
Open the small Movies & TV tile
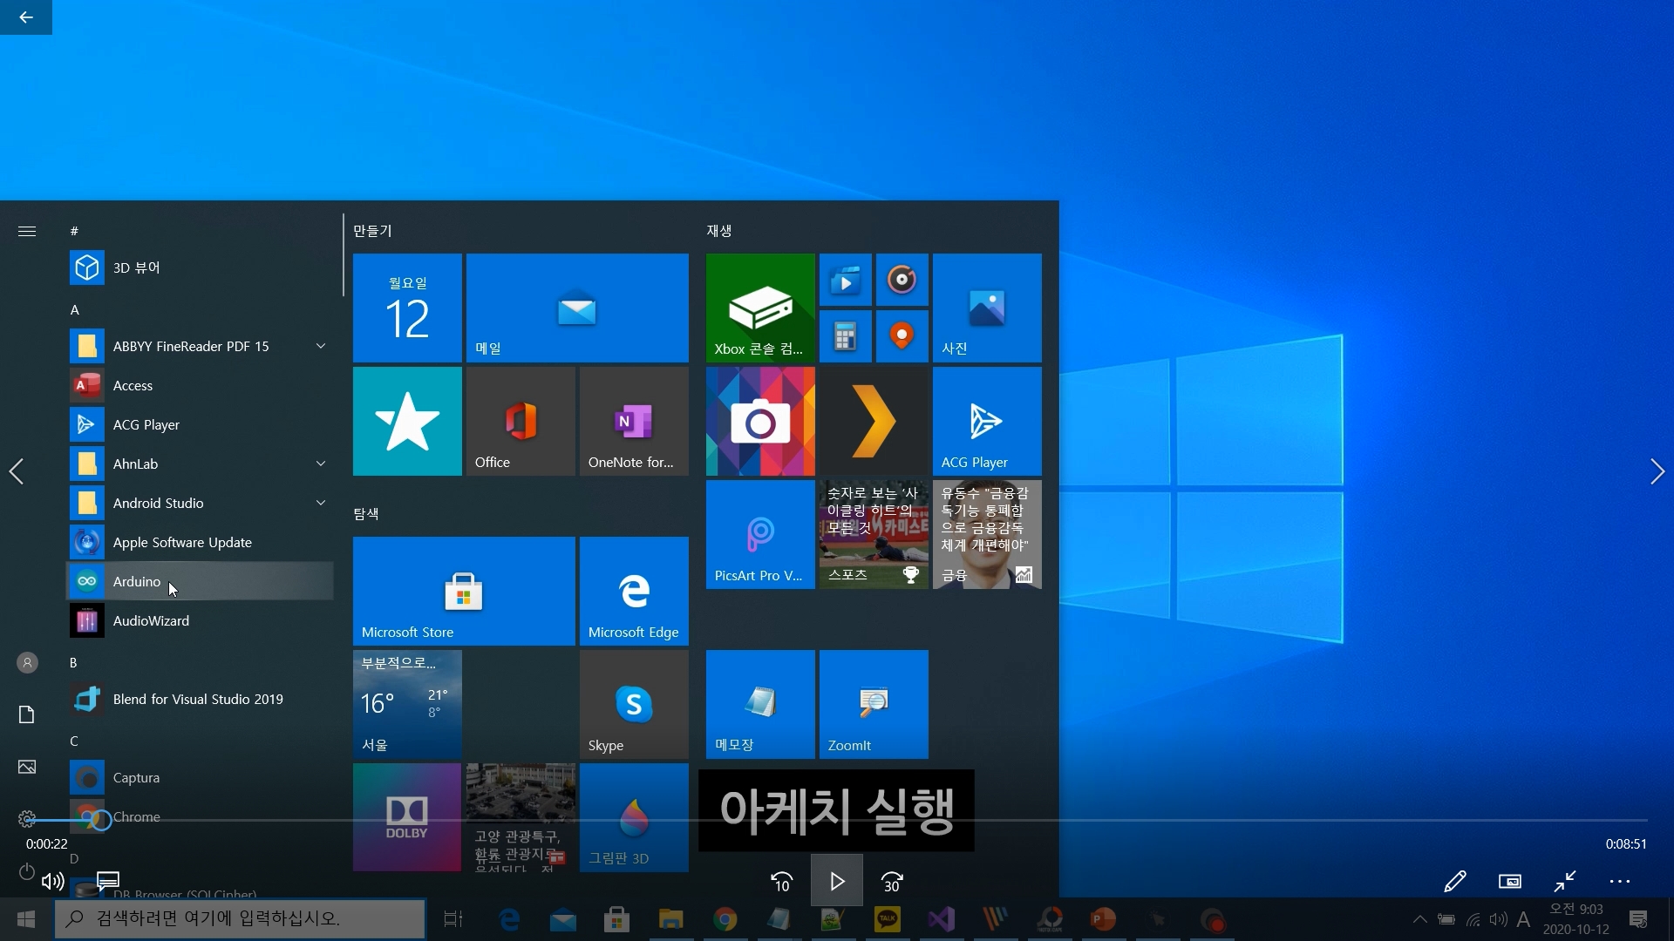click(x=845, y=280)
